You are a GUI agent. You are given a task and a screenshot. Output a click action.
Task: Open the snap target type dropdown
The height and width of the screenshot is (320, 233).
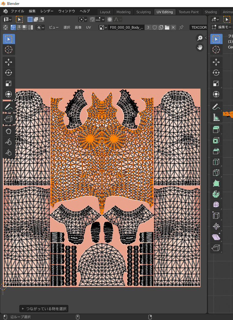[x=100, y=19]
